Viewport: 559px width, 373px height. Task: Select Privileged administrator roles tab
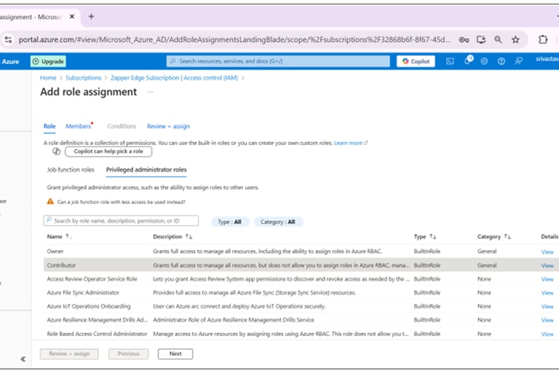pos(146,170)
